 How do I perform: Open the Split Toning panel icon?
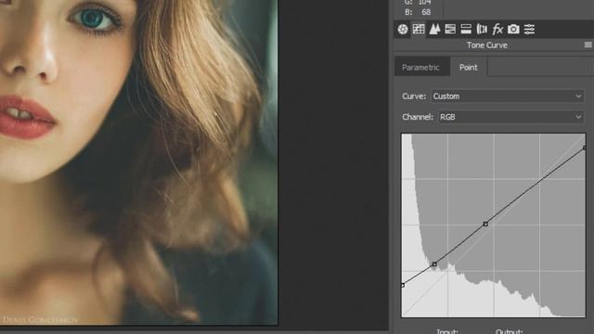point(466,29)
